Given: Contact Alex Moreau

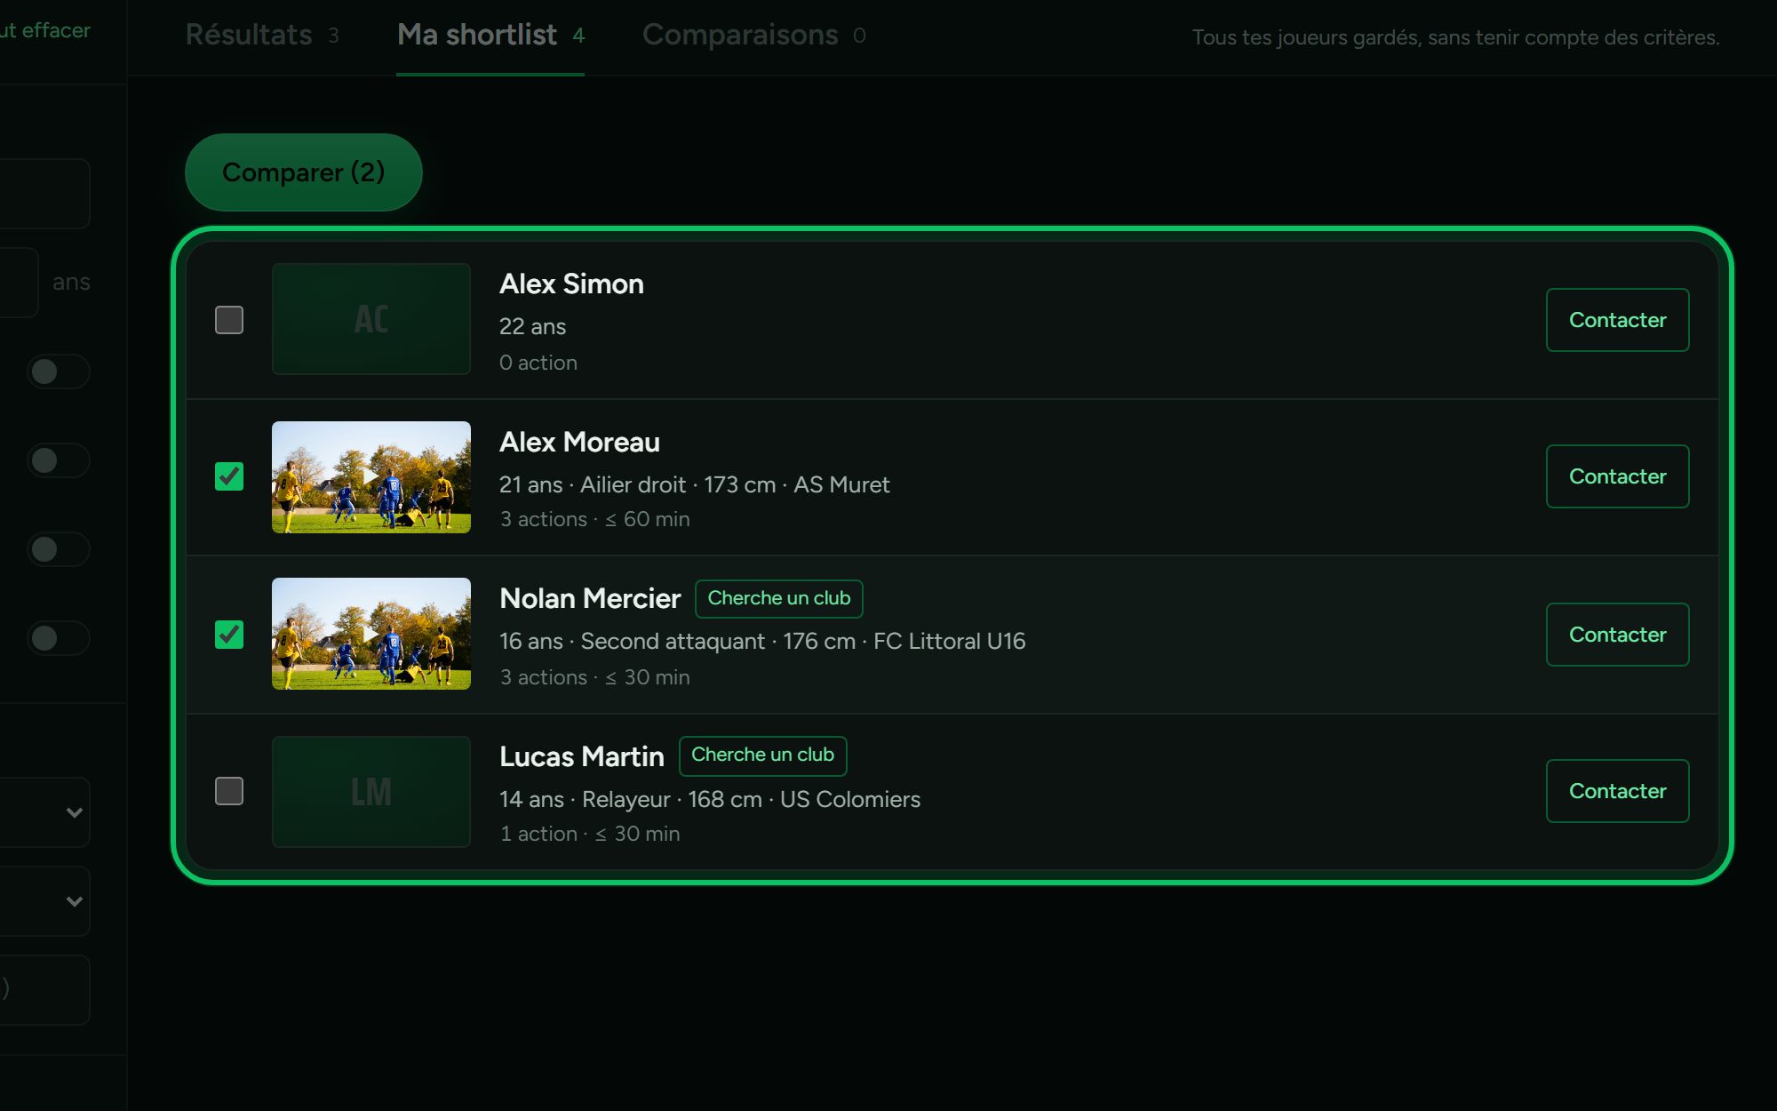Looking at the screenshot, I should click(x=1617, y=476).
